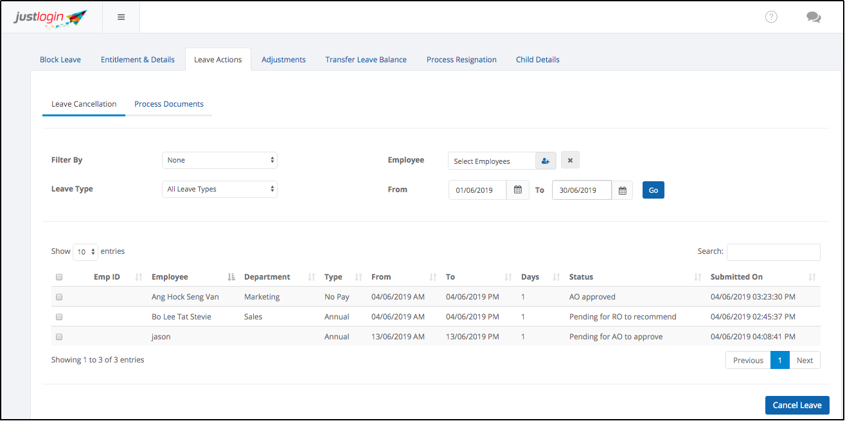Click the Select Employees field
This screenshot has width=845, height=421.
[492, 161]
